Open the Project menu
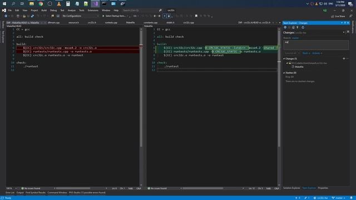The image size is (356, 200). tap(34, 10)
